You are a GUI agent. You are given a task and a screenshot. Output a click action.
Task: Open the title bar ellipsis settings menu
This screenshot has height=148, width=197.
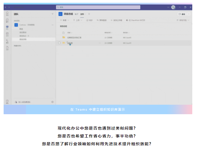point(168,7)
